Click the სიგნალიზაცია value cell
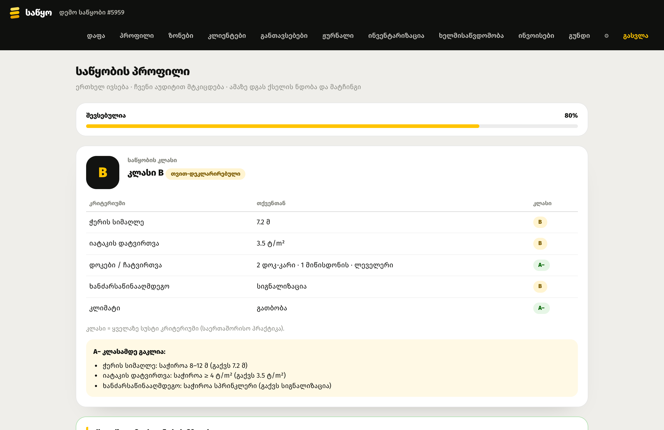Screen dimensions: 664x430 tap(281, 286)
